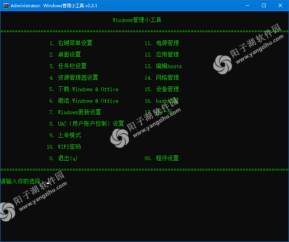Maximize the console window
The image size is (289, 242).
[x=264, y=6]
